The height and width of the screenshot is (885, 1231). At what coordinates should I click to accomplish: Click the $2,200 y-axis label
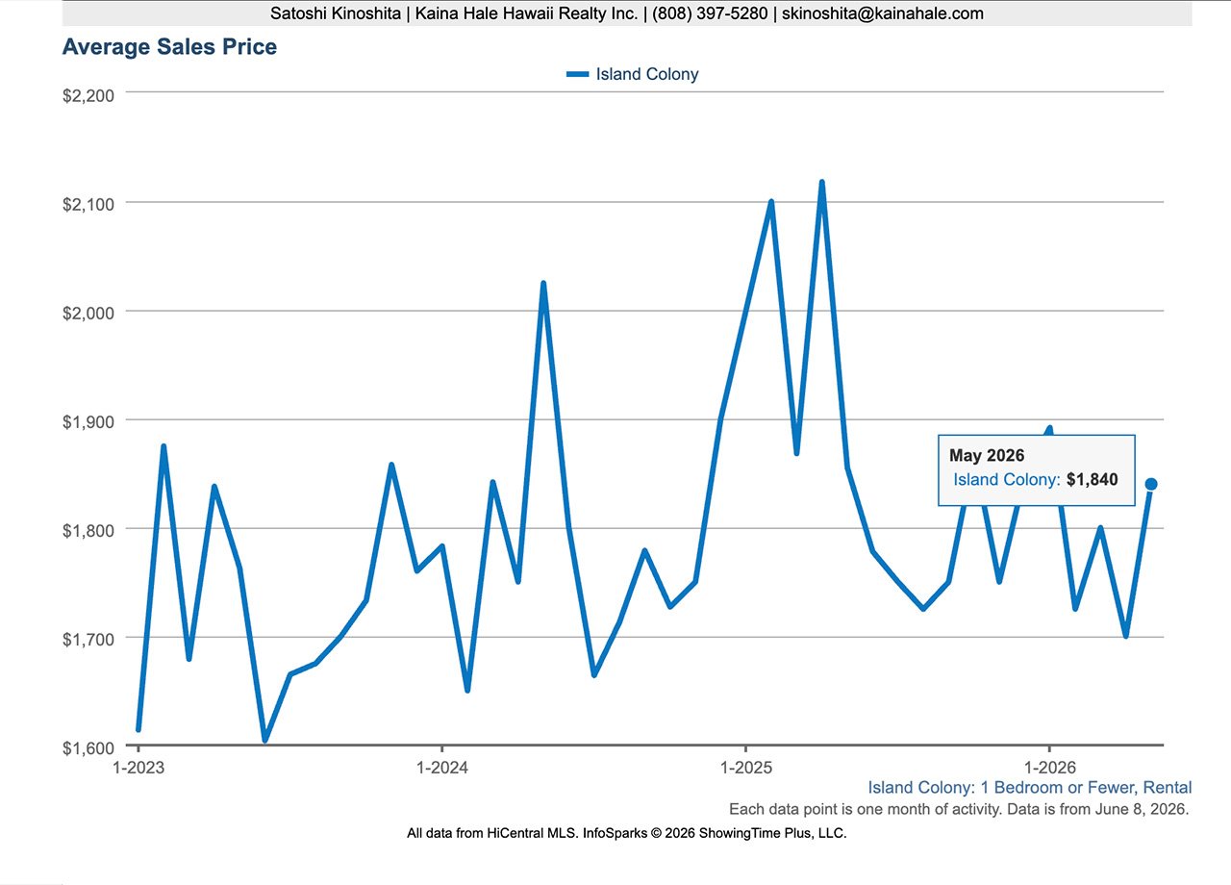pos(88,94)
